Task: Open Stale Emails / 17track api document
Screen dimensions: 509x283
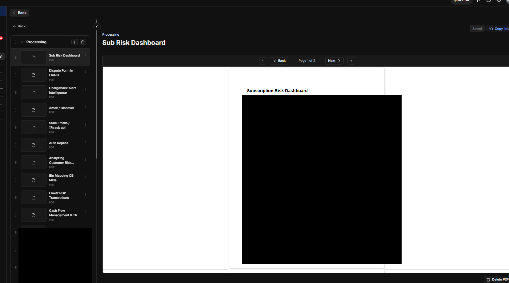Action: click(50, 128)
